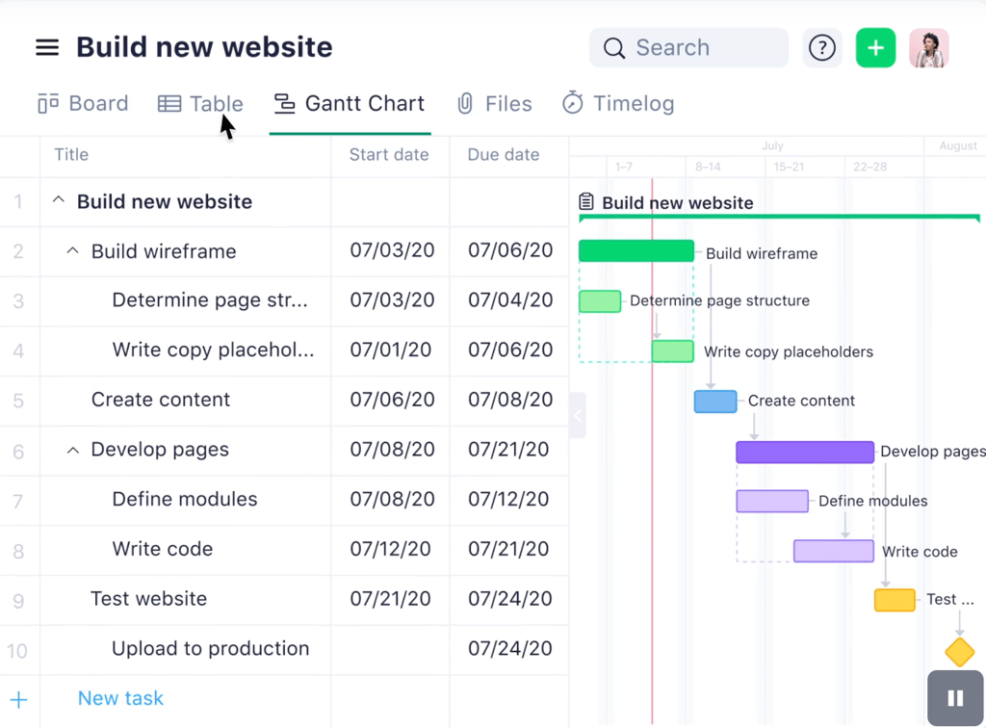
Task: Select the Board view icon
Action: 47,102
